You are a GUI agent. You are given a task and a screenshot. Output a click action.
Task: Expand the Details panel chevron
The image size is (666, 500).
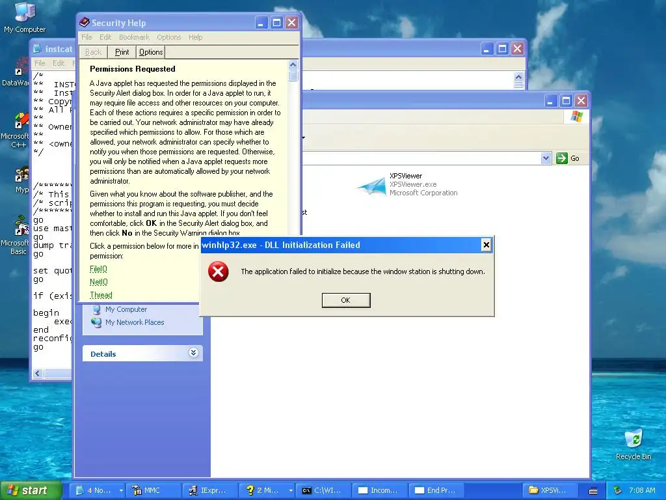[x=193, y=353]
